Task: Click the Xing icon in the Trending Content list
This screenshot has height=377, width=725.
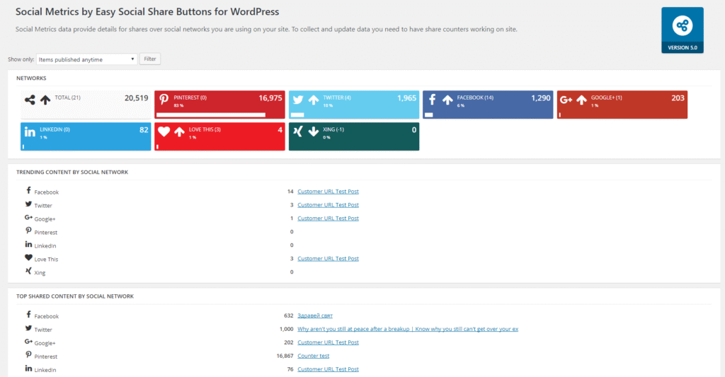Action: tap(28, 271)
